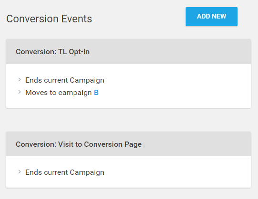
Task: Expand chevron beside Ends current Campaign under Visit to Conversion Page
Action: click(x=20, y=172)
